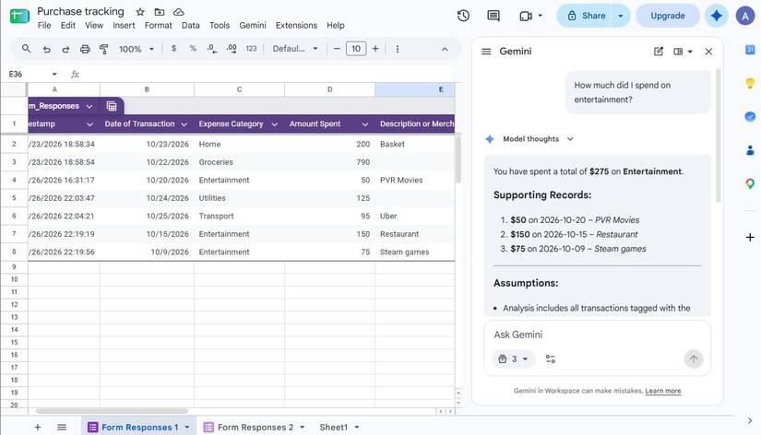The width and height of the screenshot is (761, 435).
Task: Open table view icon beside table name
Action: (111, 106)
